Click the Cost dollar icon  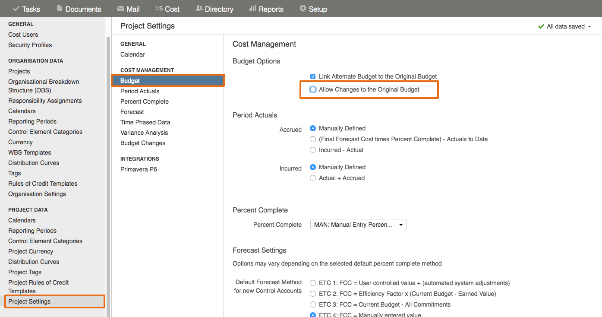click(159, 9)
